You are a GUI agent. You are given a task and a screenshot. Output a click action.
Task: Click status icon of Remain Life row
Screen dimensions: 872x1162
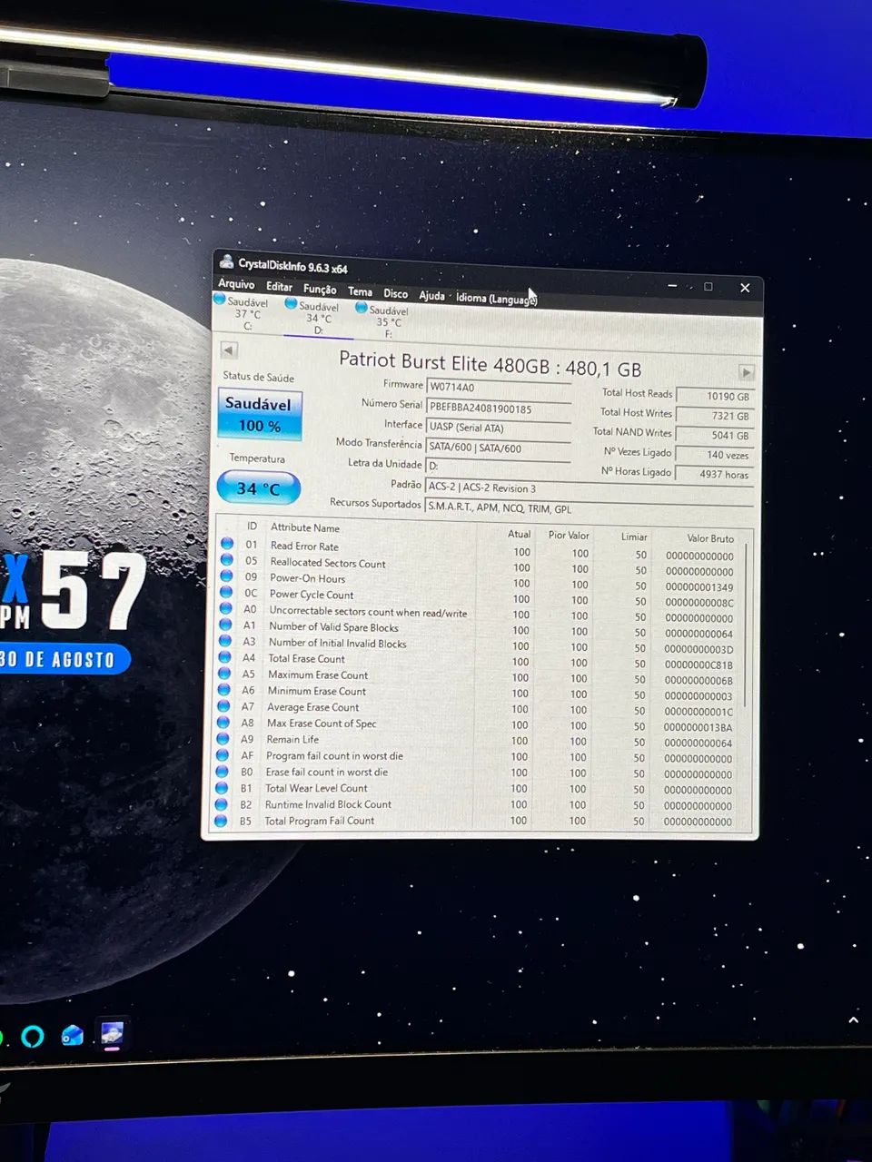(222, 739)
